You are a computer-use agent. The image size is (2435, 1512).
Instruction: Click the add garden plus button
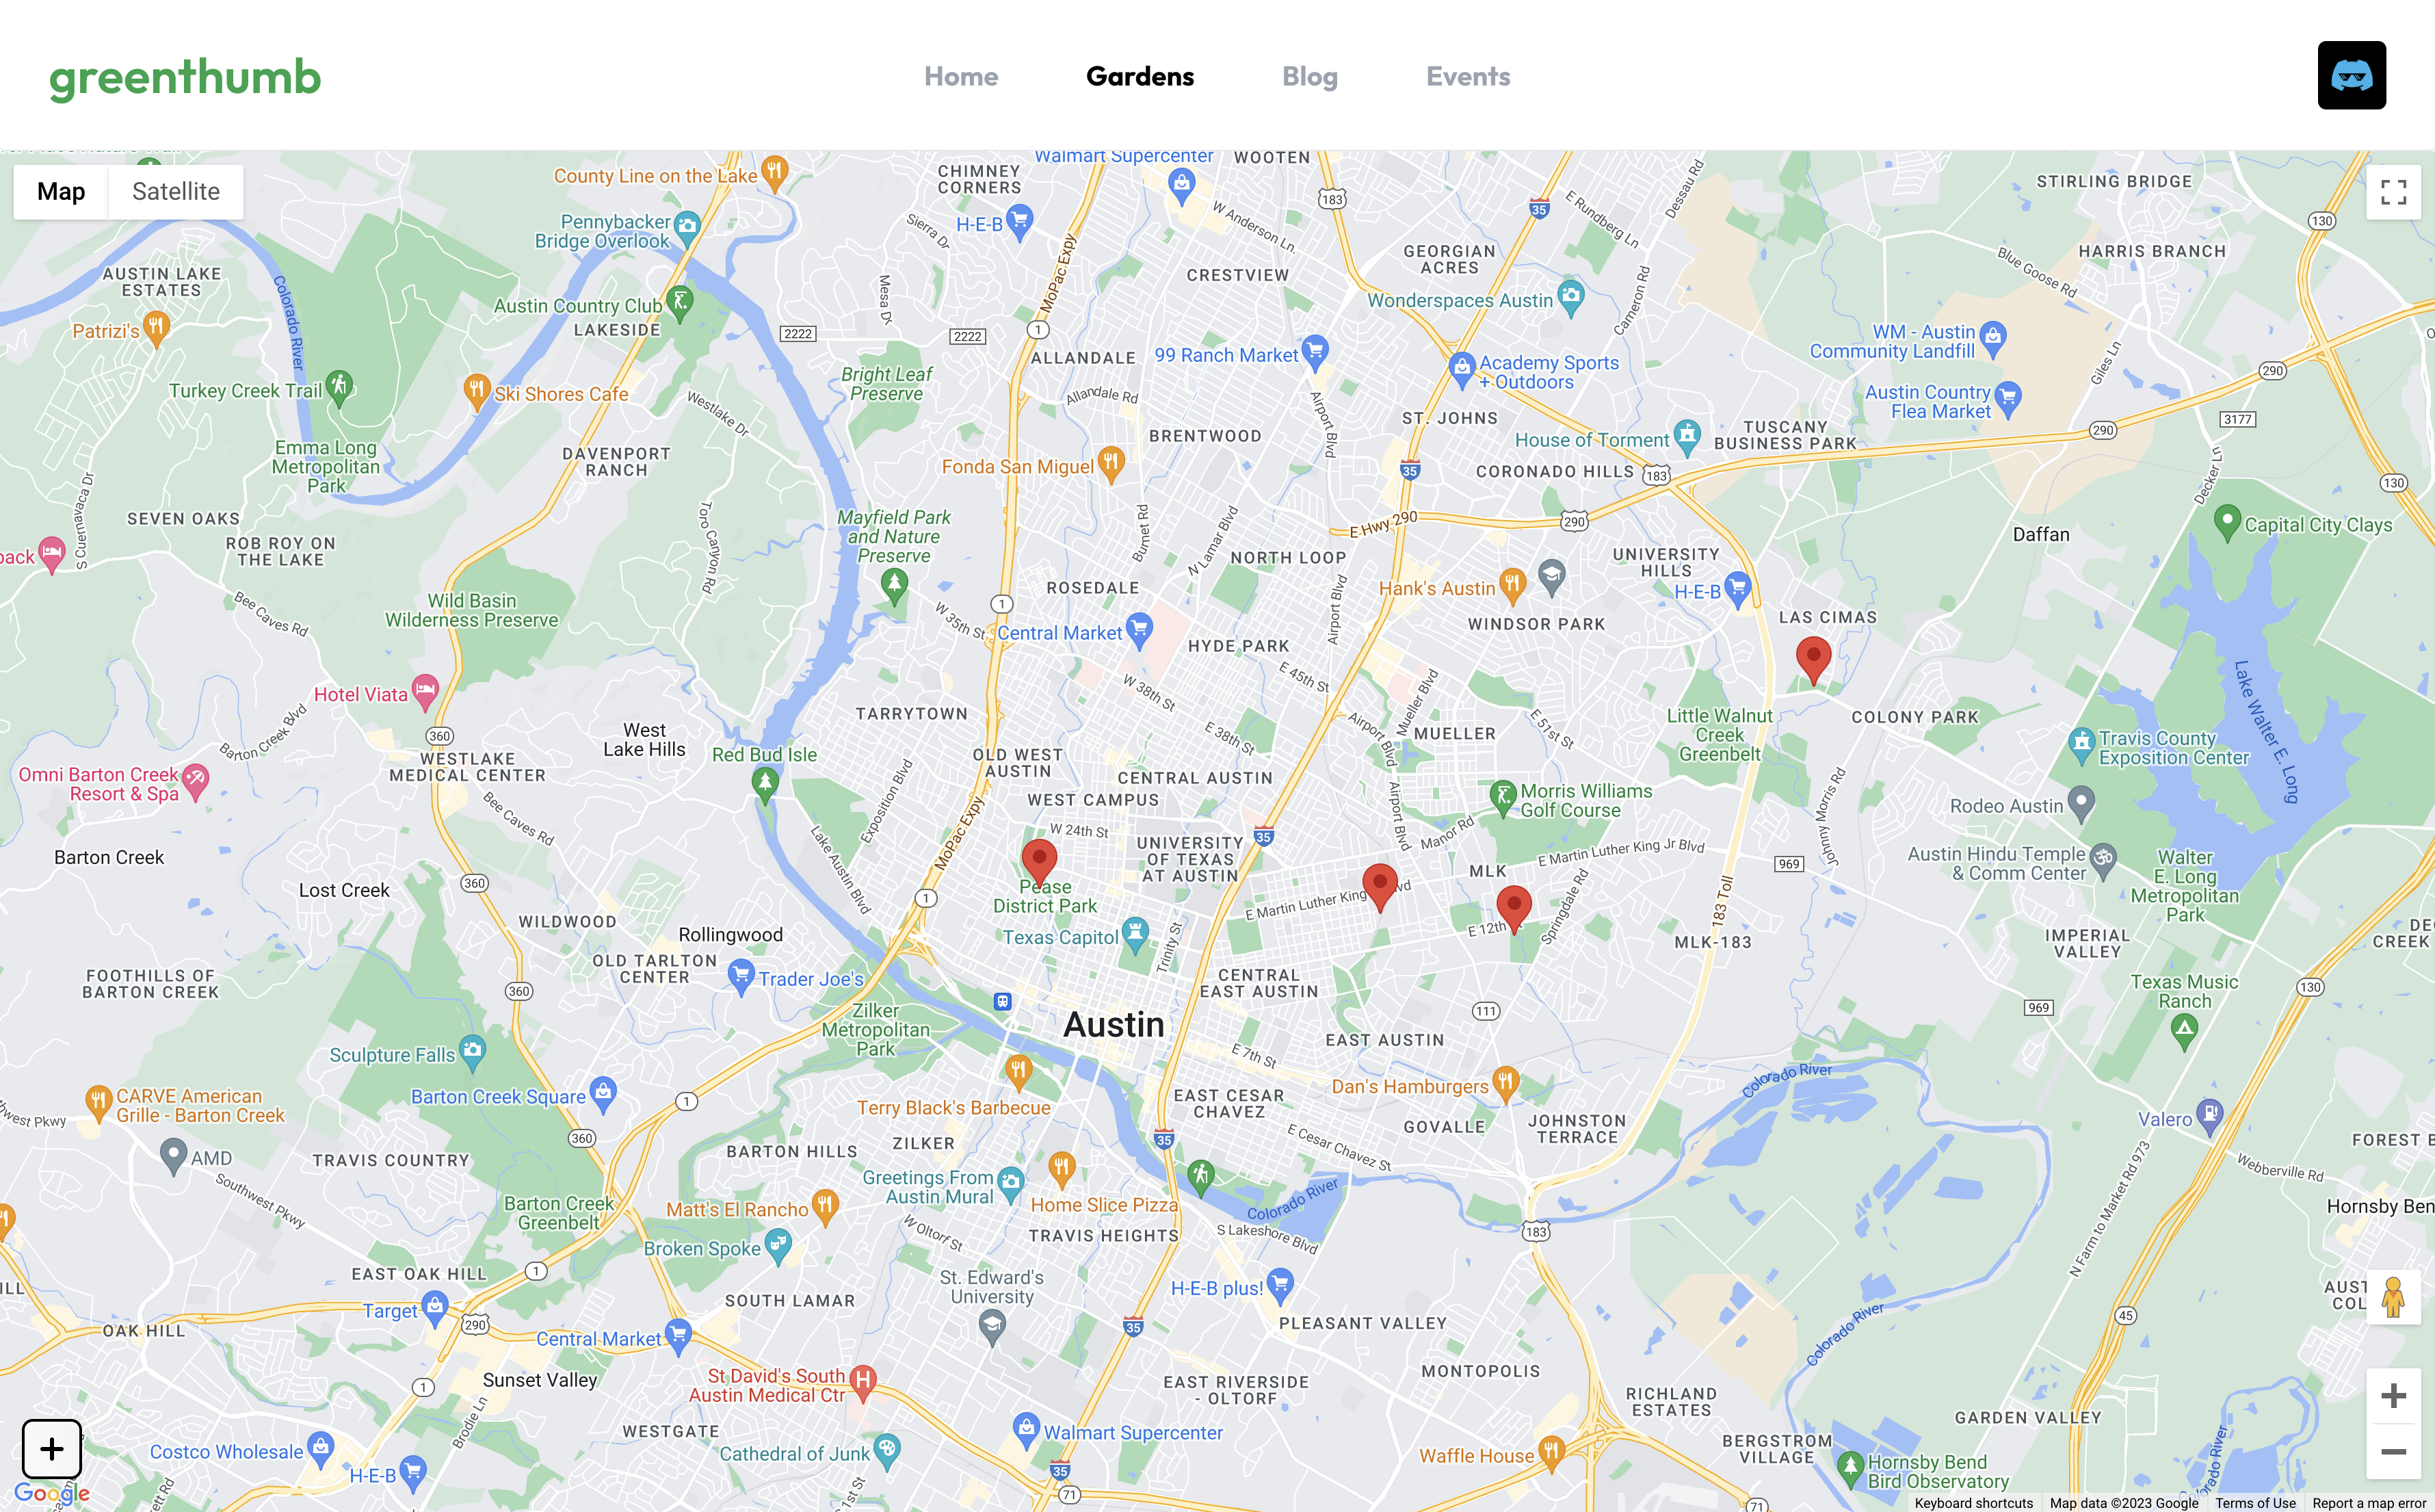(52, 1448)
